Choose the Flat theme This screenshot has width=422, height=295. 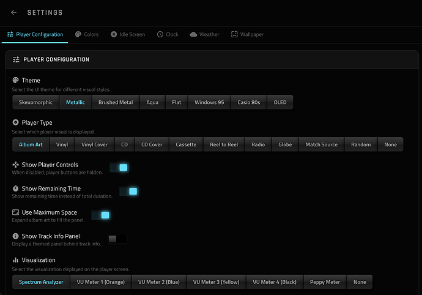tap(177, 102)
